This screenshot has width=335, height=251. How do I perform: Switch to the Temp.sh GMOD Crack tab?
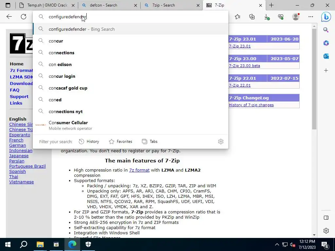tap(46, 5)
